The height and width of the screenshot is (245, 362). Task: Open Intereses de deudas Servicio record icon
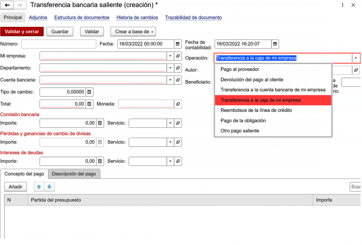[x=178, y=161]
